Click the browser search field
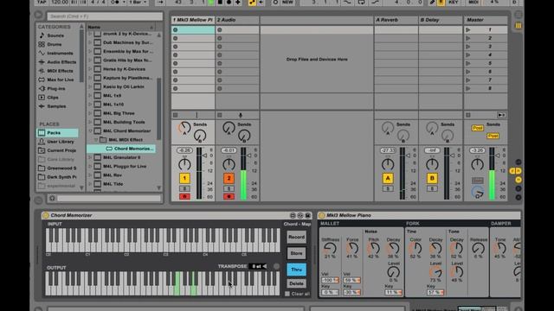 click(x=105, y=16)
